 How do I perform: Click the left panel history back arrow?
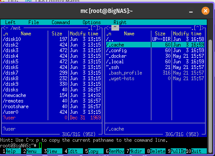click(x=4, y=28)
